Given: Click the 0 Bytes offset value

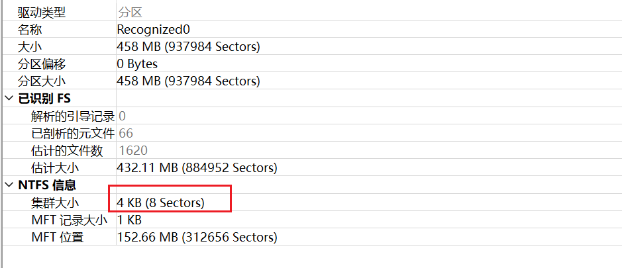Looking at the screenshot, I should pyautogui.click(x=137, y=64).
